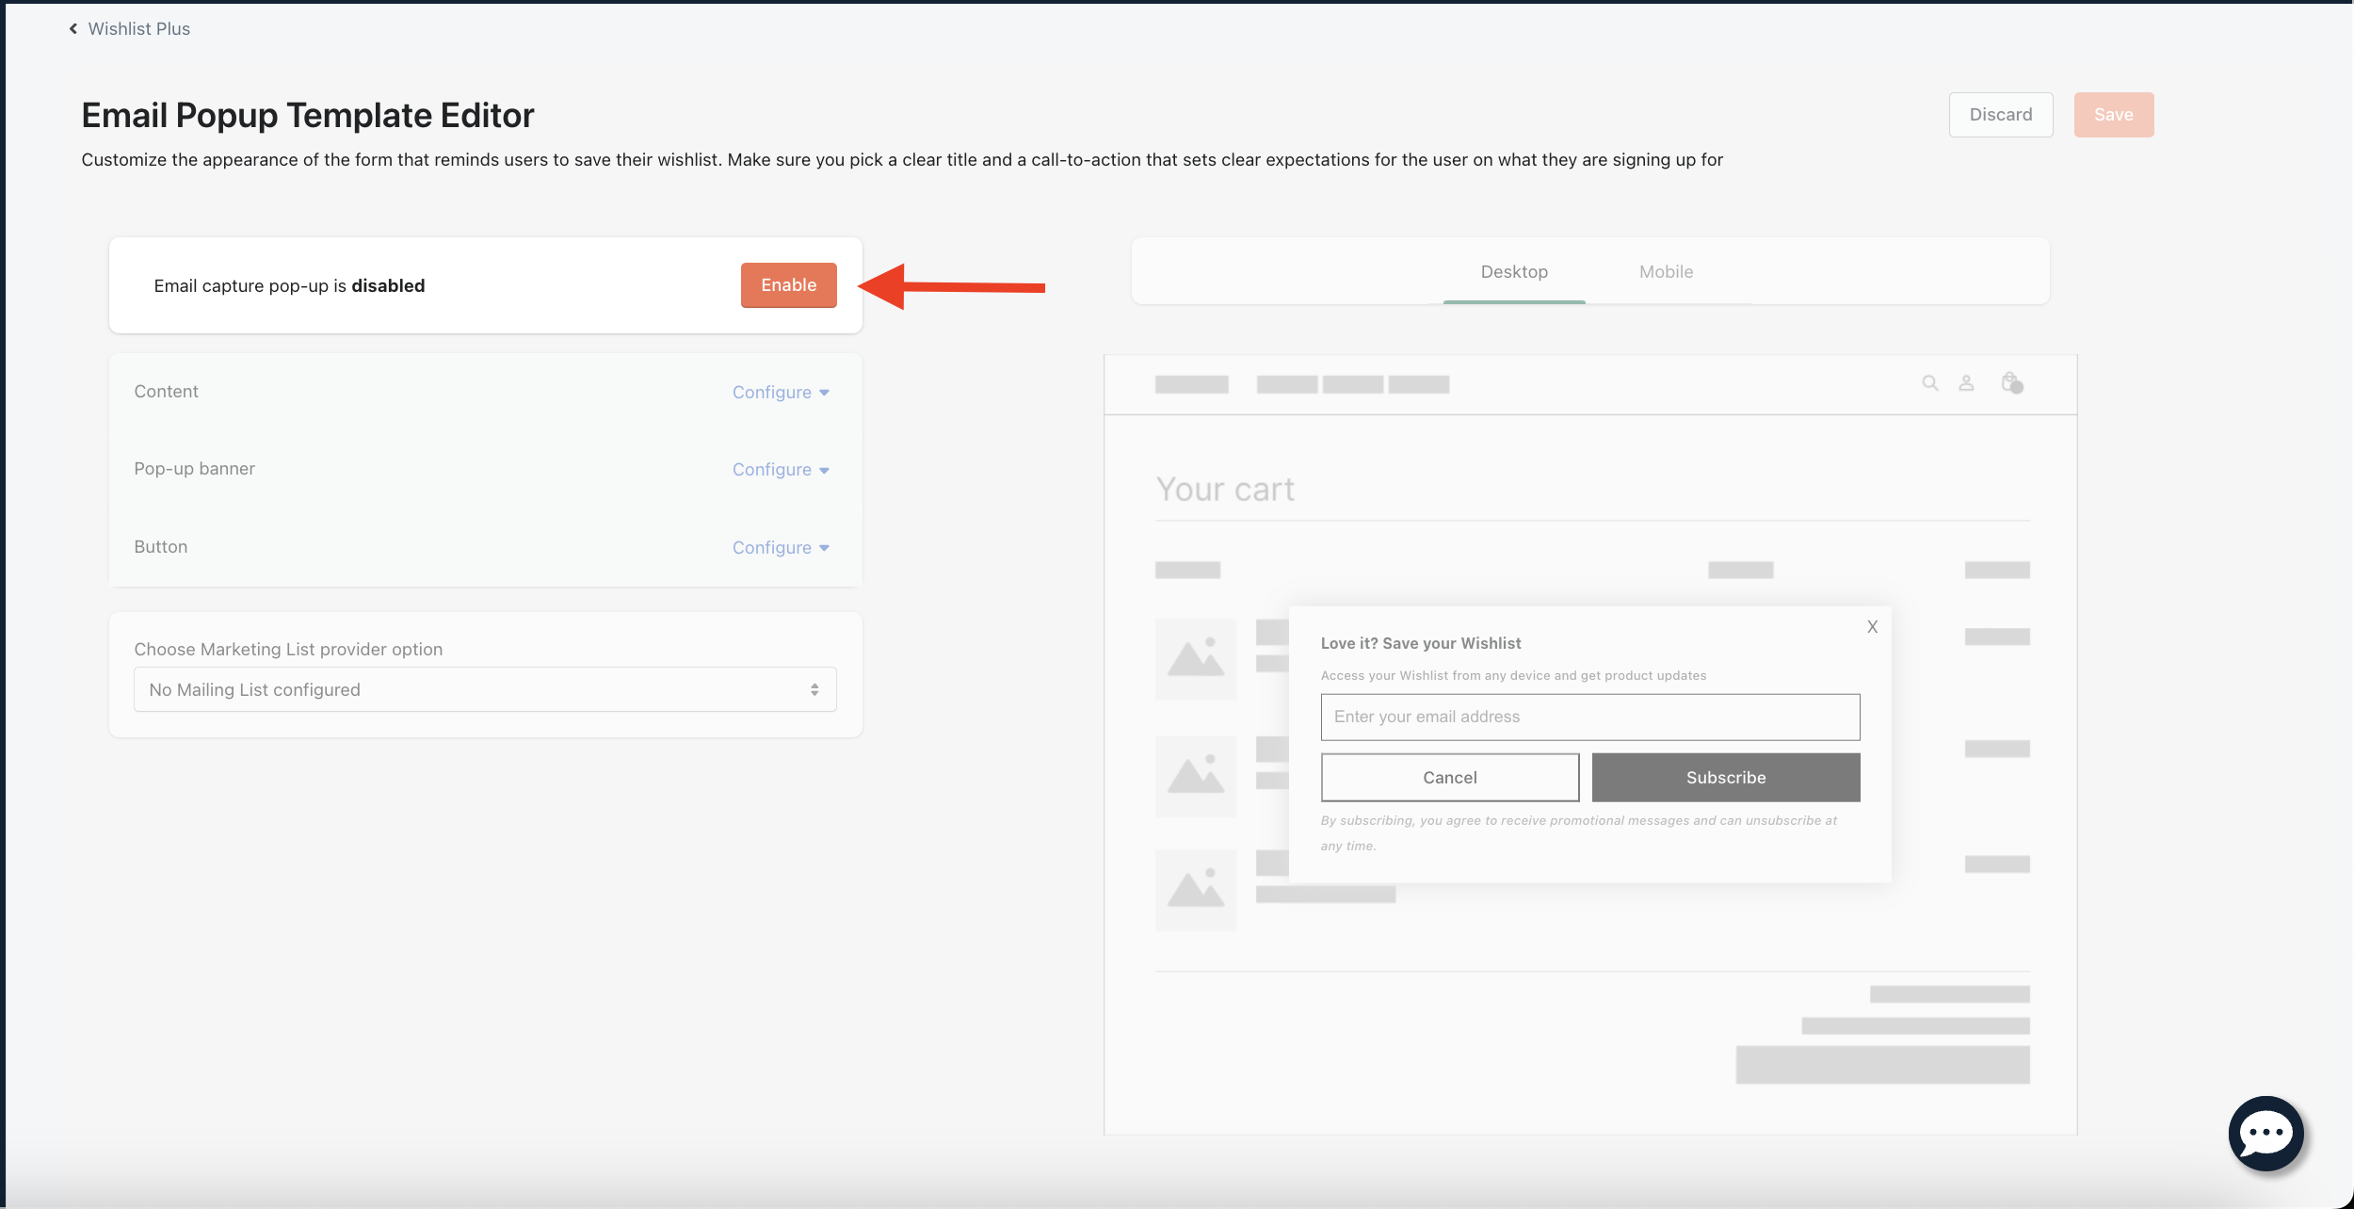The height and width of the screenshot is (1209, 2354).
Task: Switch to the Desktop preview tab
Action: click(x=1513, y=272)
